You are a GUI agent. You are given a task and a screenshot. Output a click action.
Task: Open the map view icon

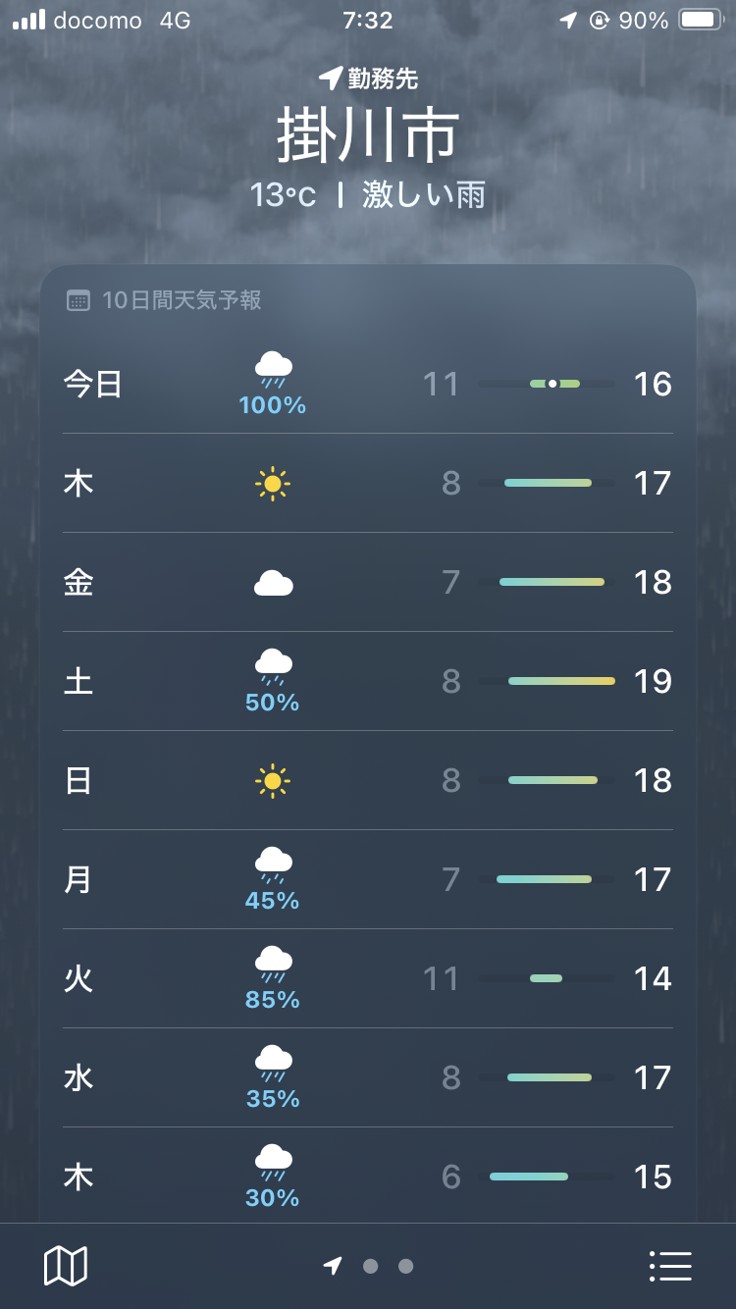click(x=66, y=1266)
